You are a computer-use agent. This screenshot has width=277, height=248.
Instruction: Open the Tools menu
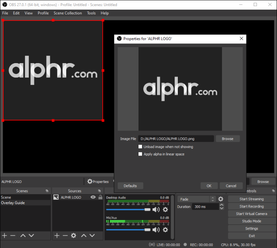point(91,13)
